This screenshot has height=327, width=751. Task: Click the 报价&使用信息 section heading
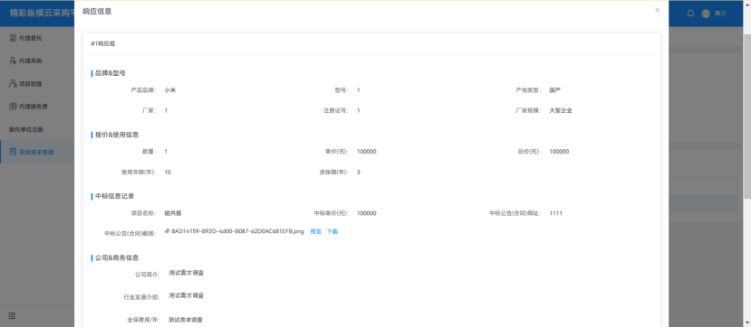[x=117, y=135]
